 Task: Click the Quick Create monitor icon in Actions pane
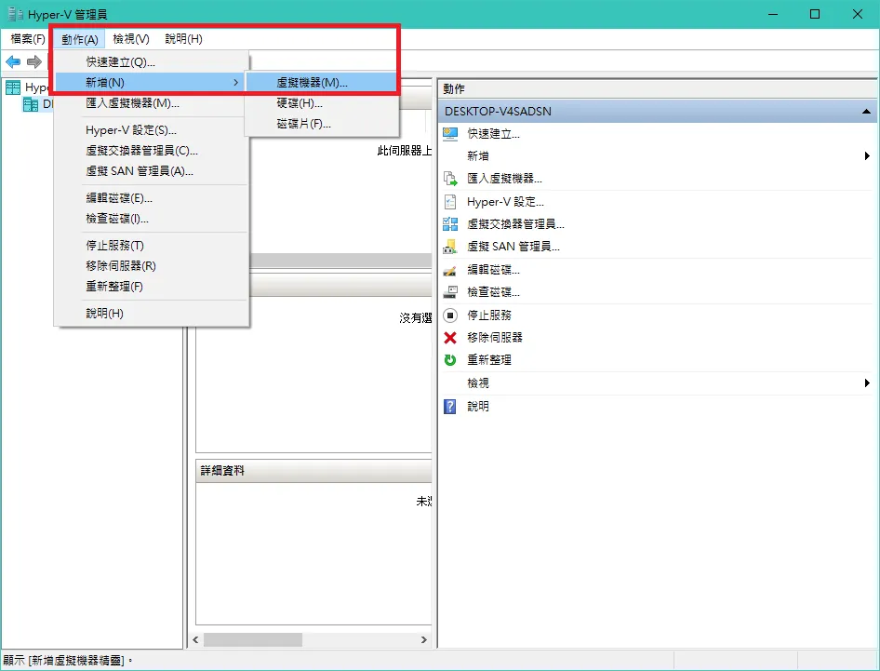click(x=450, y=134)
